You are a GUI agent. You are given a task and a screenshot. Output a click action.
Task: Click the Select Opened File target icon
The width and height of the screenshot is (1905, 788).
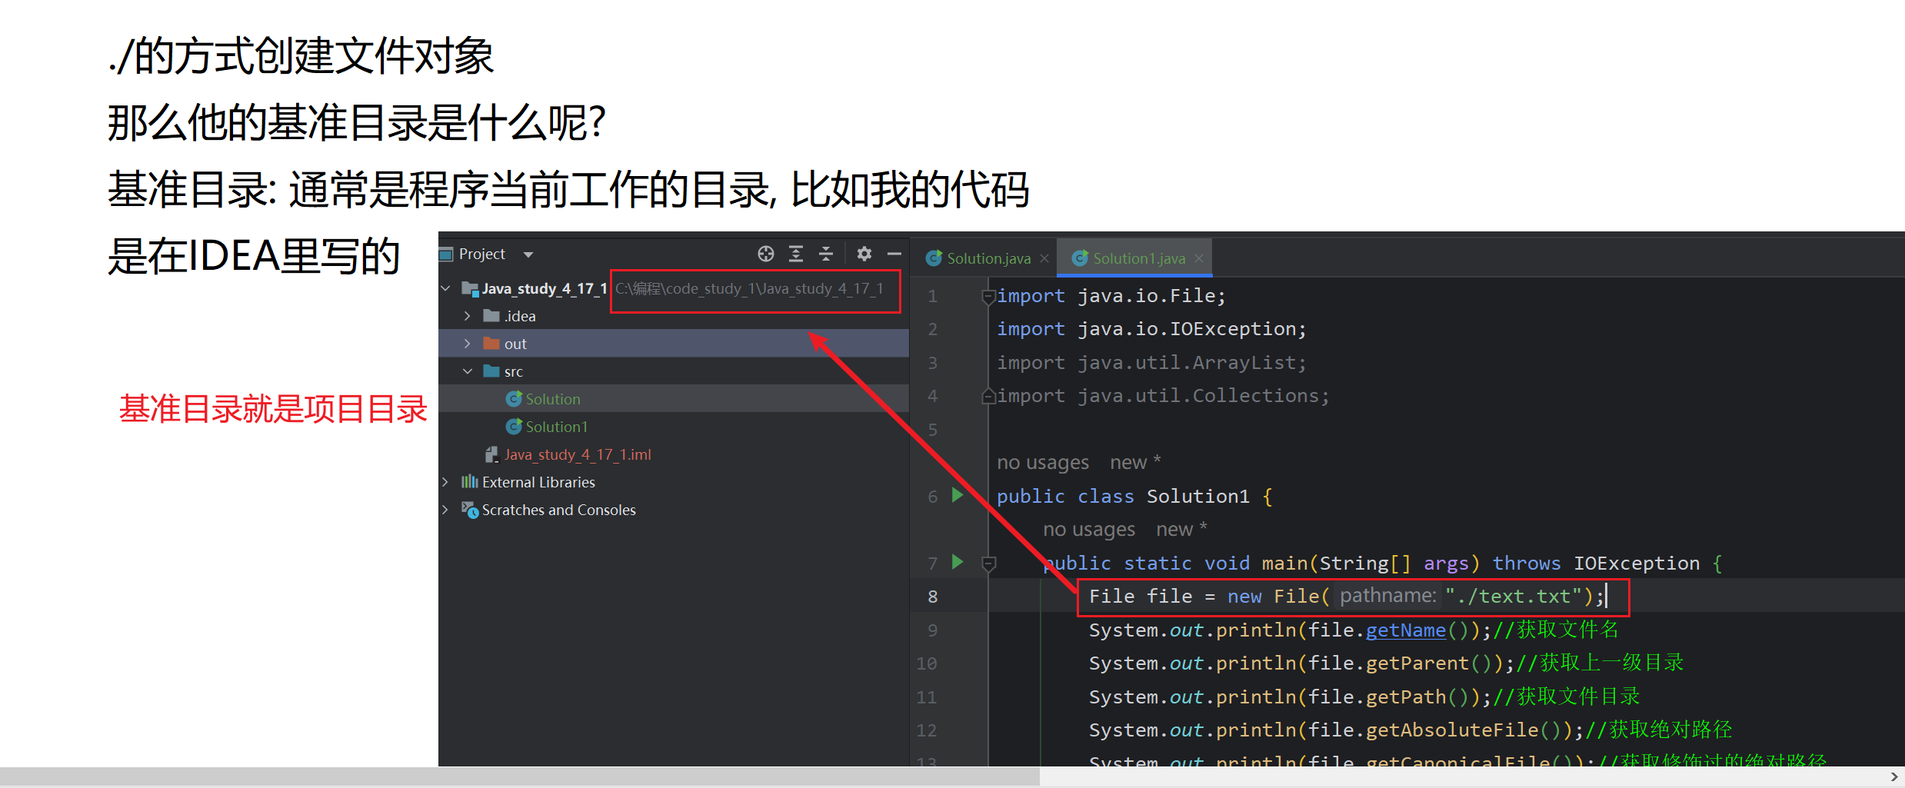765,254
